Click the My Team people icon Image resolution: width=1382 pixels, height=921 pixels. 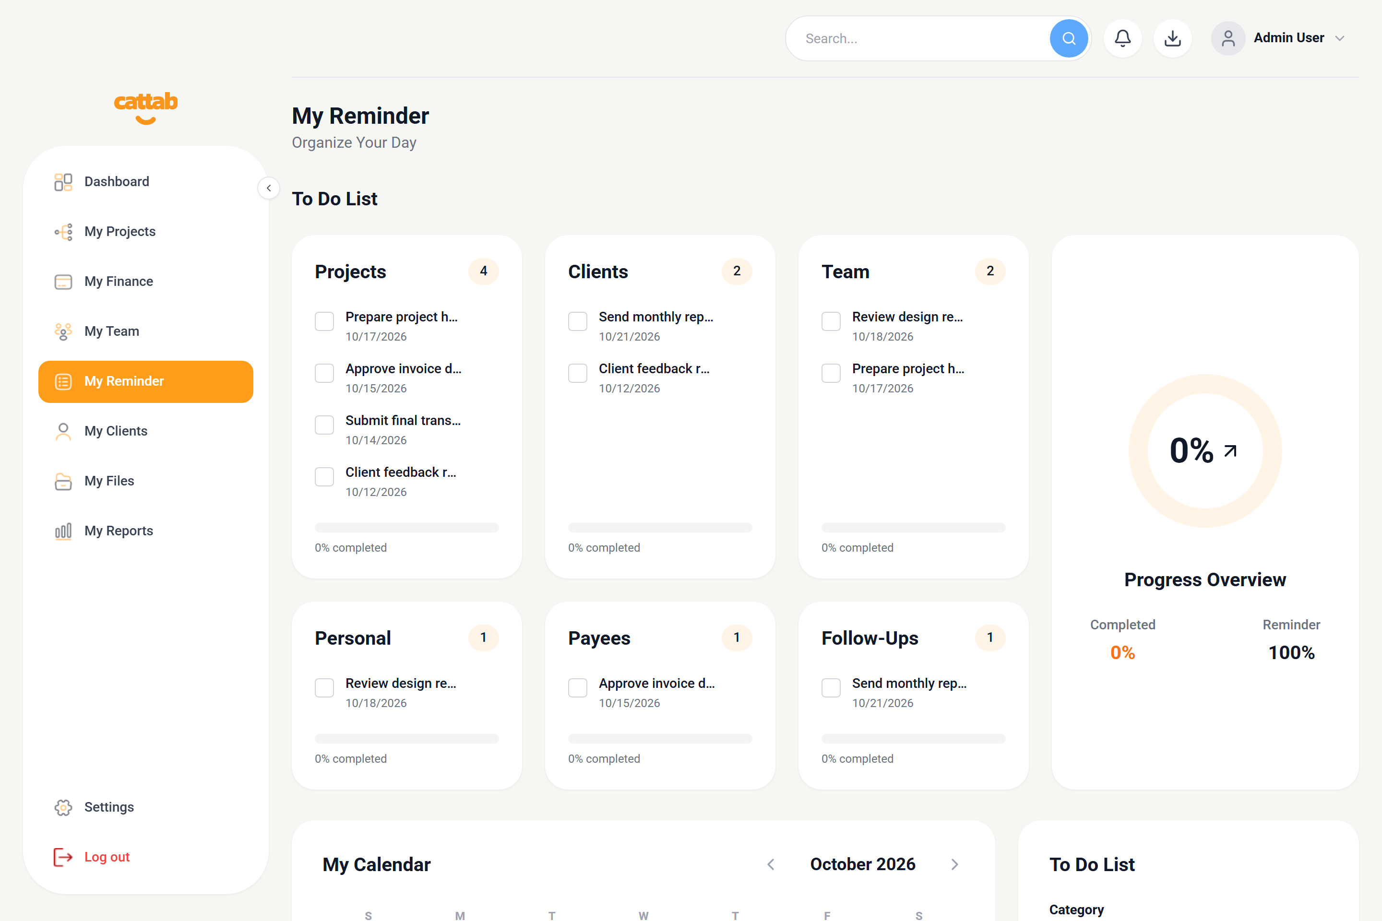coord(63,332)
